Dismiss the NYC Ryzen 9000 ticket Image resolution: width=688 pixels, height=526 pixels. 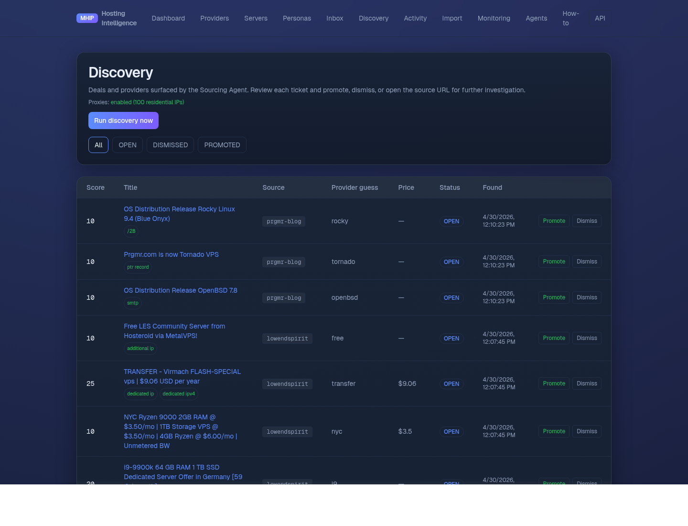click(x=587, y=431)
